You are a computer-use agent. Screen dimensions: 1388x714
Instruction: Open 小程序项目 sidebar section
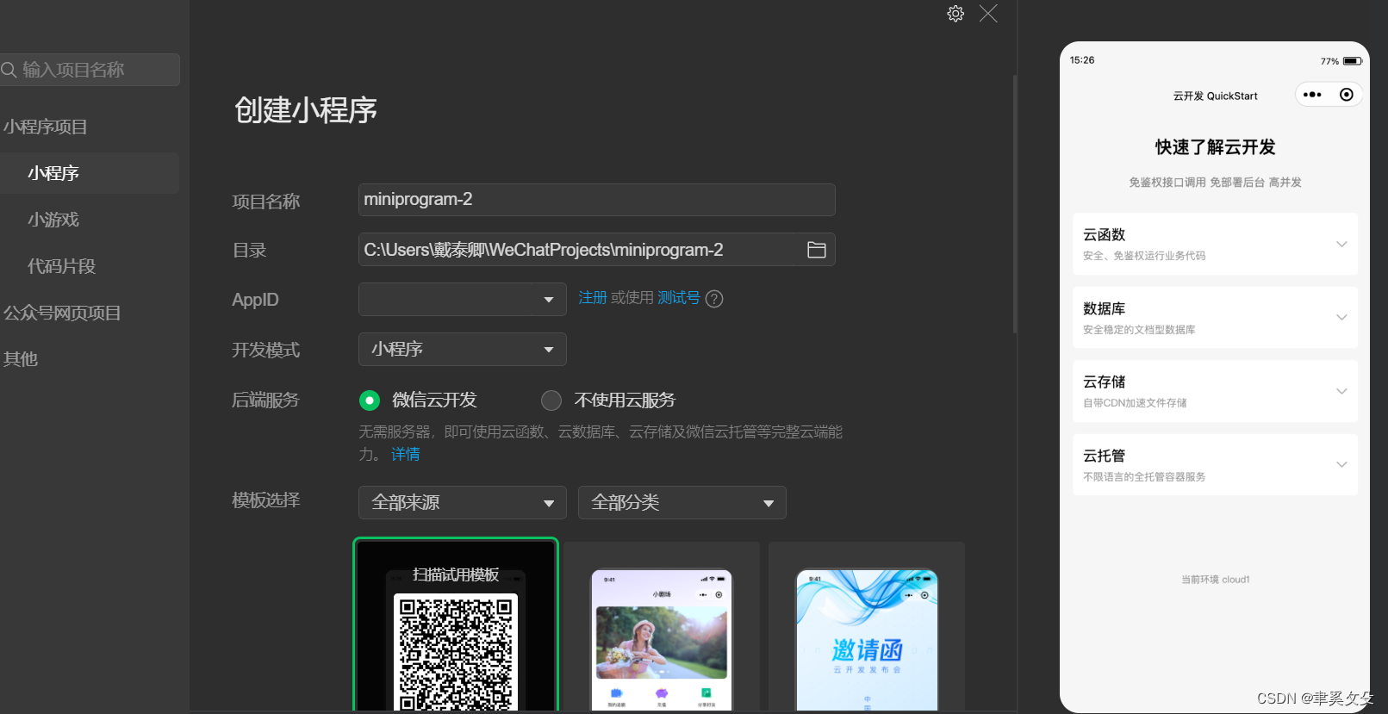point(45,127)
